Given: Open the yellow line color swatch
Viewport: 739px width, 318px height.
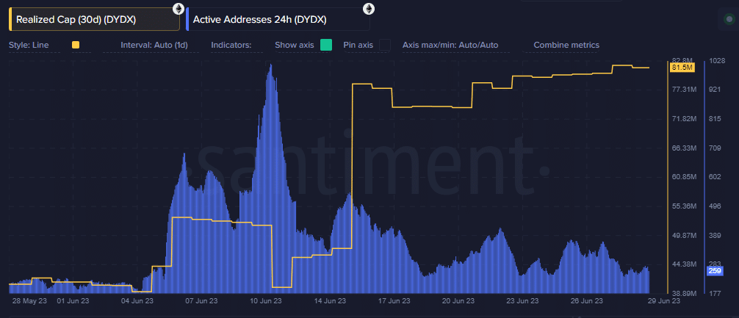Looking at the screenshot, I should (x=76, y=46).
